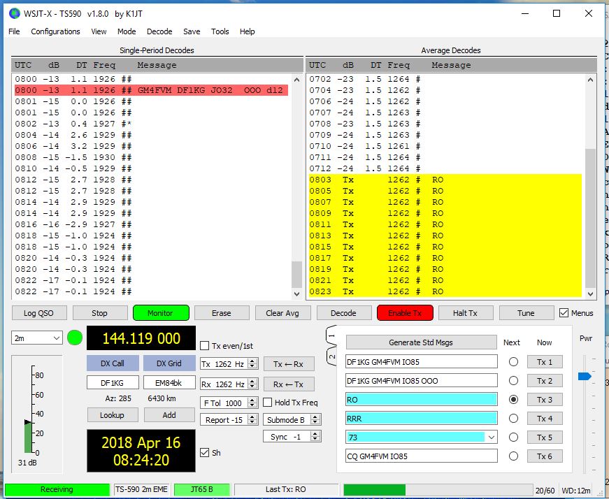Click the green status indicator beside band selector
This screenshot has width=609, height=499.
point(75,338)
